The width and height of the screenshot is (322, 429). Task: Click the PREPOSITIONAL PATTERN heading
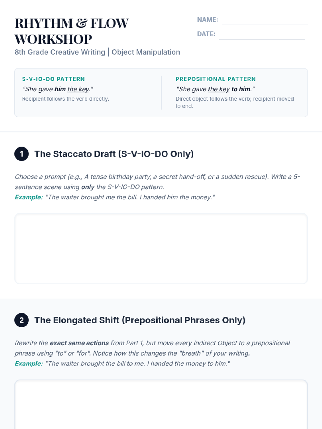coord(215,79)
